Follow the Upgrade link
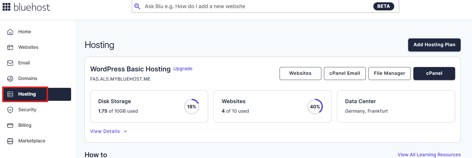This screenshot has height=158, width=472. coord(183,69)
